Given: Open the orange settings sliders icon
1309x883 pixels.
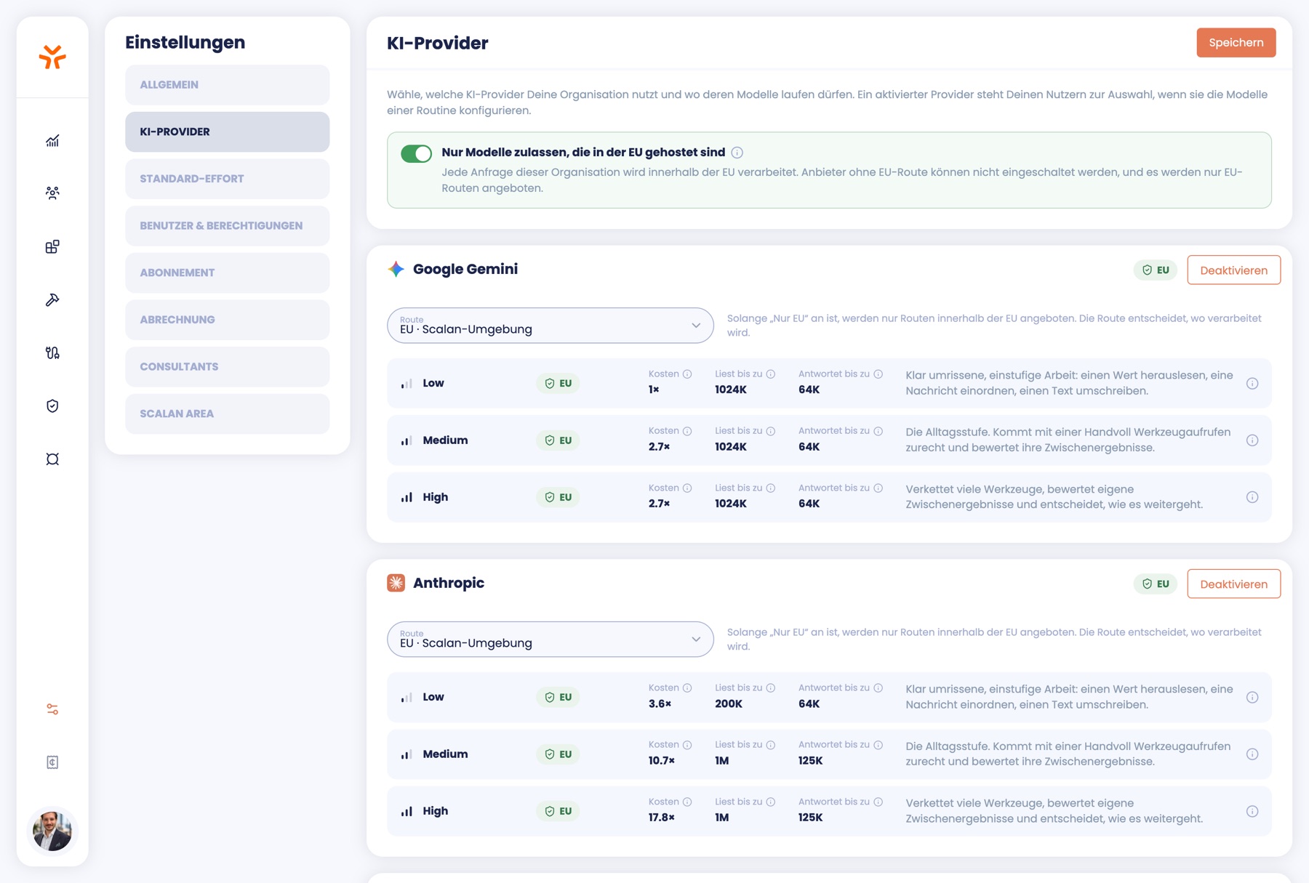Looking at the screenshot, I should (52, 709).
